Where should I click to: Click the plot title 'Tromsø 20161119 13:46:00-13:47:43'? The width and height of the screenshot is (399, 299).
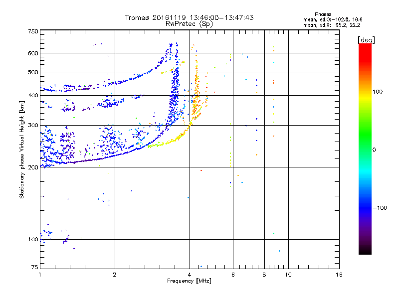pos(189,17)
